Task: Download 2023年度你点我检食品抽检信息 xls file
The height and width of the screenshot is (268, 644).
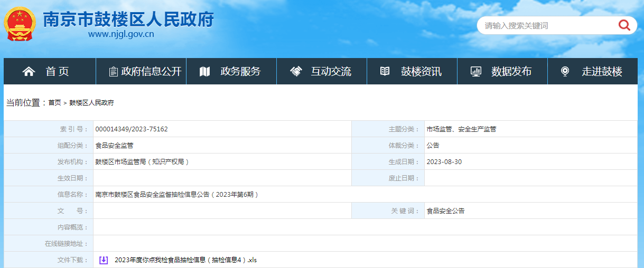Action: pyautogui.click(x=185, y=260)
